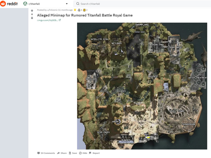
Task: Open the minimap image thumbnail
Action: 142,86
